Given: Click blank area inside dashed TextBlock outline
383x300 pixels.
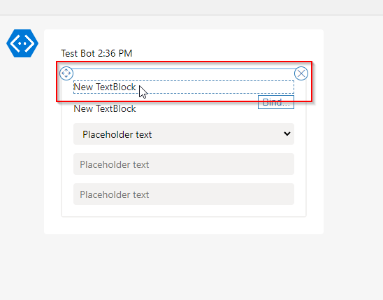Looking at the screenshot, I should (215, 87).
